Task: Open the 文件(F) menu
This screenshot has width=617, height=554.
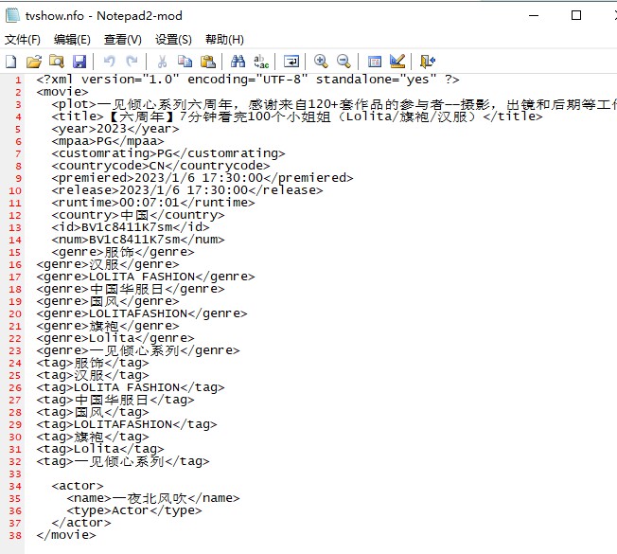Action: coord(23,39)
